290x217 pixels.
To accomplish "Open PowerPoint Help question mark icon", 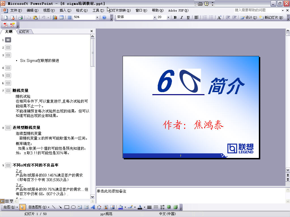I will coord(104,18).
